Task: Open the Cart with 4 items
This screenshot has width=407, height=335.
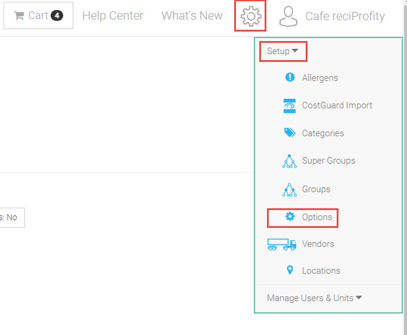Action: (38, 15)
